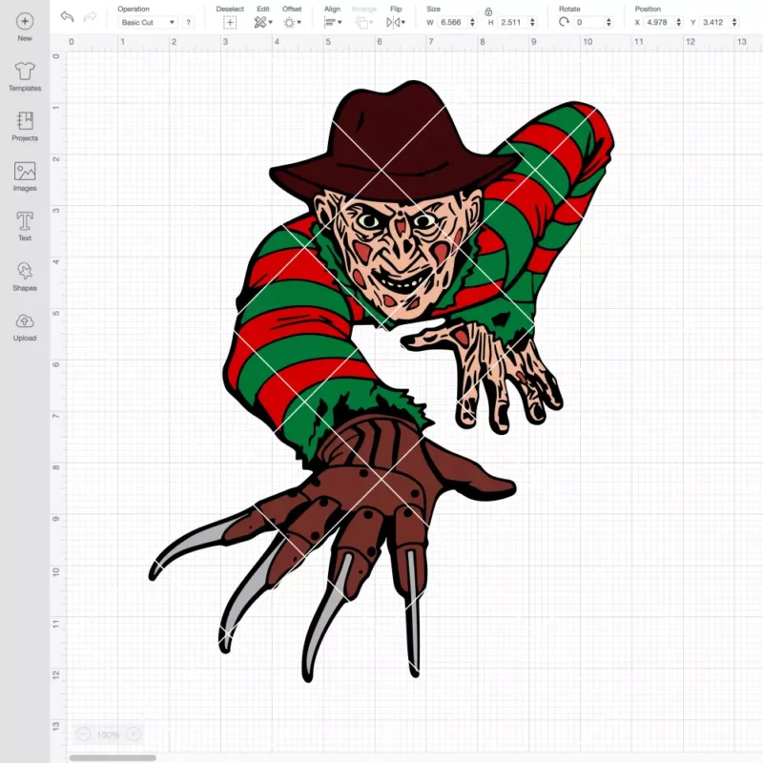Click the Deselect icon
The image size is (763, 763).
(230, 22)
